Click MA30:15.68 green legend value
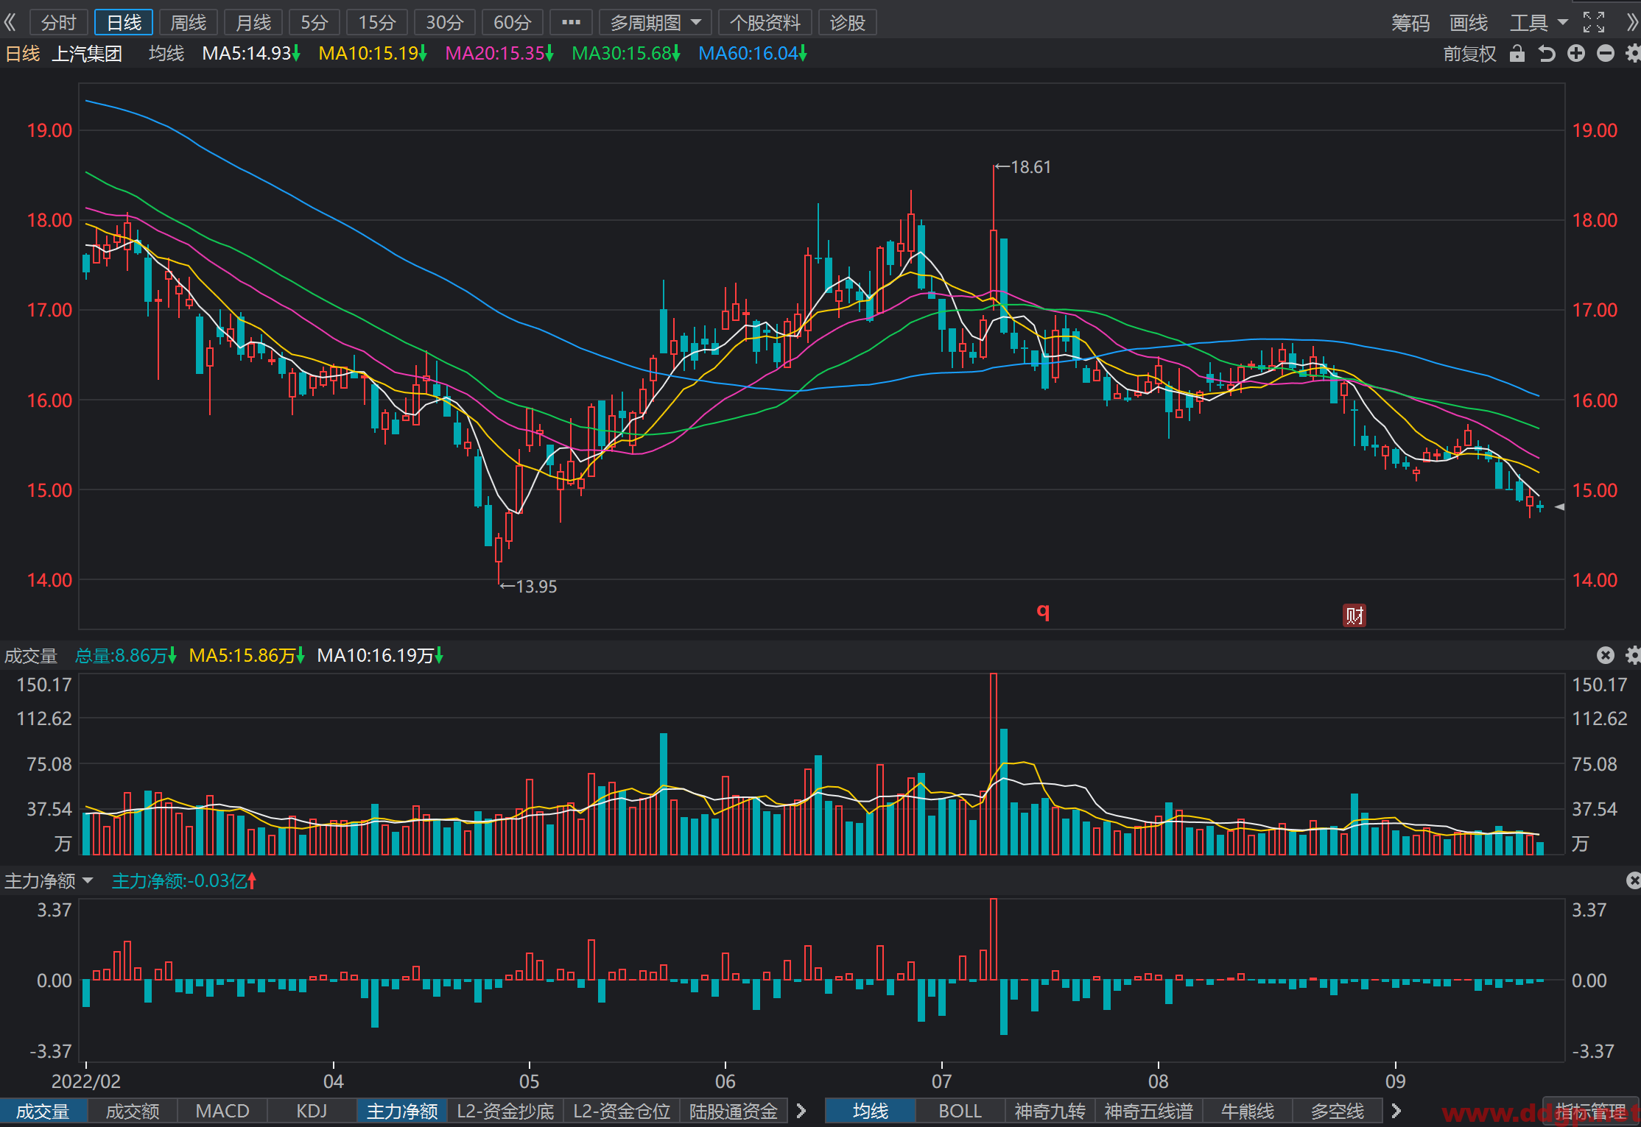The image size is (1641, 1127). [626, 53]
